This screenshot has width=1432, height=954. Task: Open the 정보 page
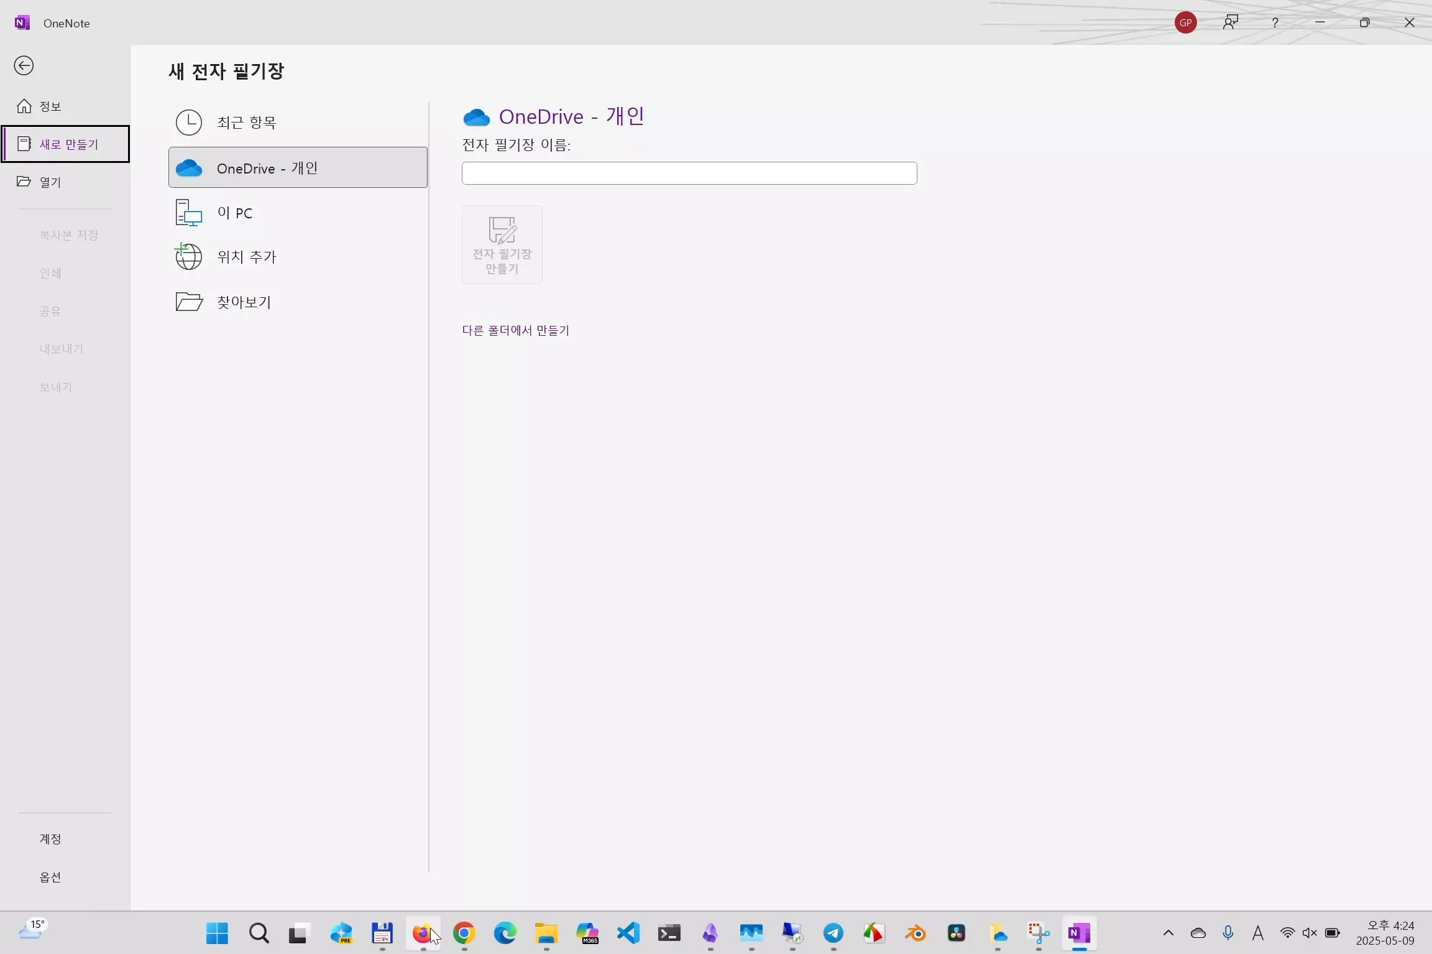[65, 106]
